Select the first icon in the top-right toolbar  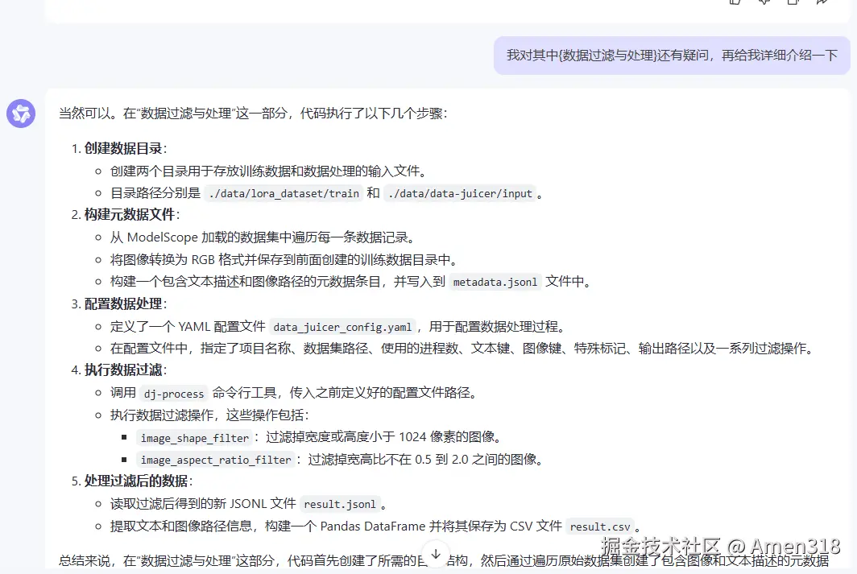coord(734,3)
